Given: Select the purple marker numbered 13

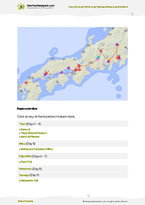Looking at the screenshot, I should (69, 68).
